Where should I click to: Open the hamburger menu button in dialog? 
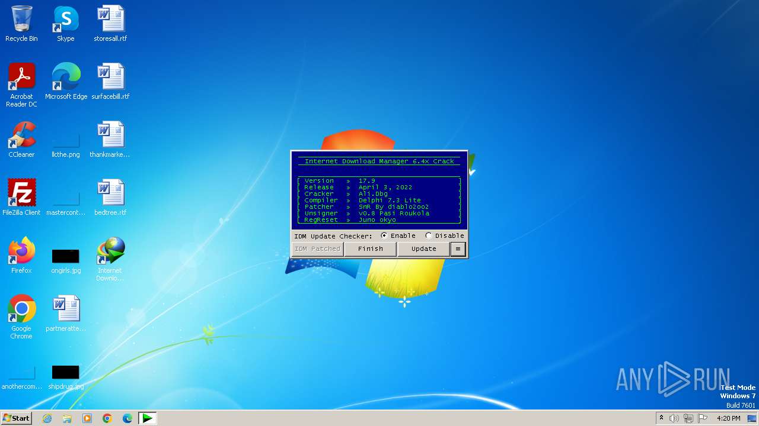(x=458, y=248)
